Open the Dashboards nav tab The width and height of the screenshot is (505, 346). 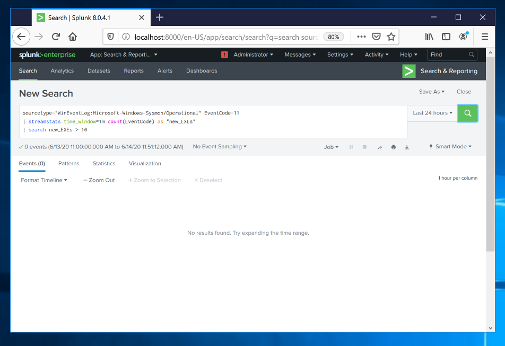coord(202,71)
